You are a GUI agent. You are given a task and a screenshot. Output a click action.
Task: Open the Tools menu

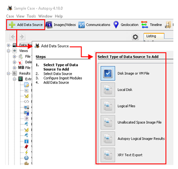coord(31,16)
